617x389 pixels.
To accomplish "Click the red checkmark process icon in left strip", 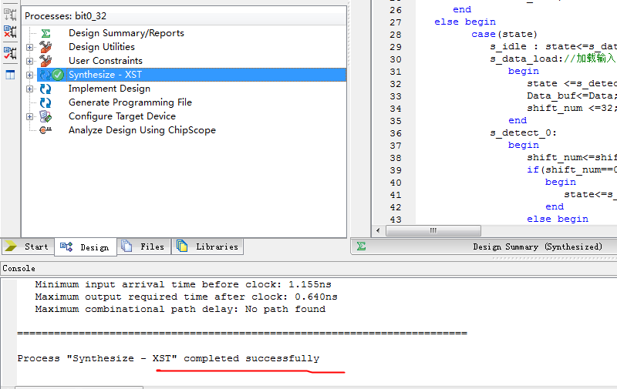I will pos(10,53).
